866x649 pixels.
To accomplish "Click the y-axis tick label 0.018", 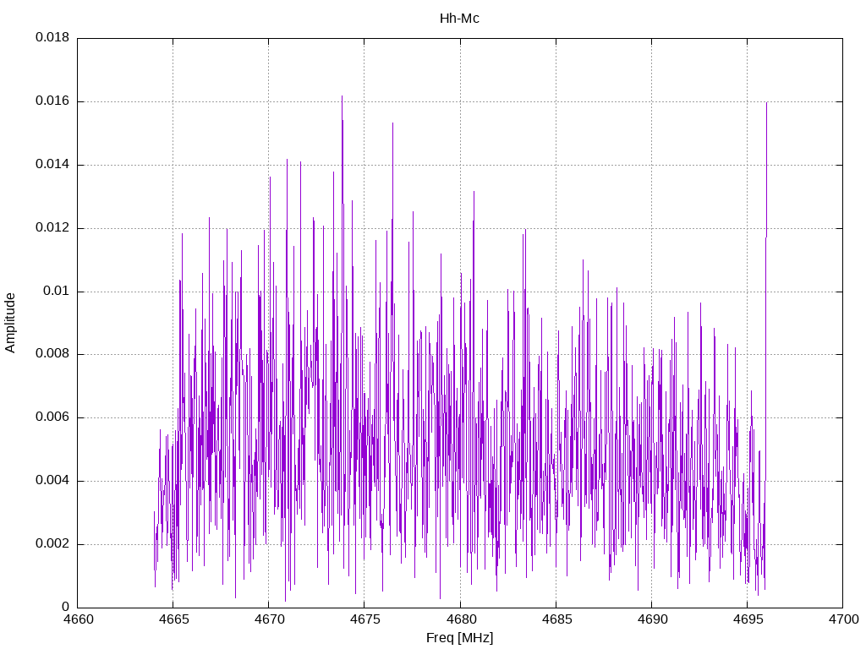I will [x=52, y=37].
